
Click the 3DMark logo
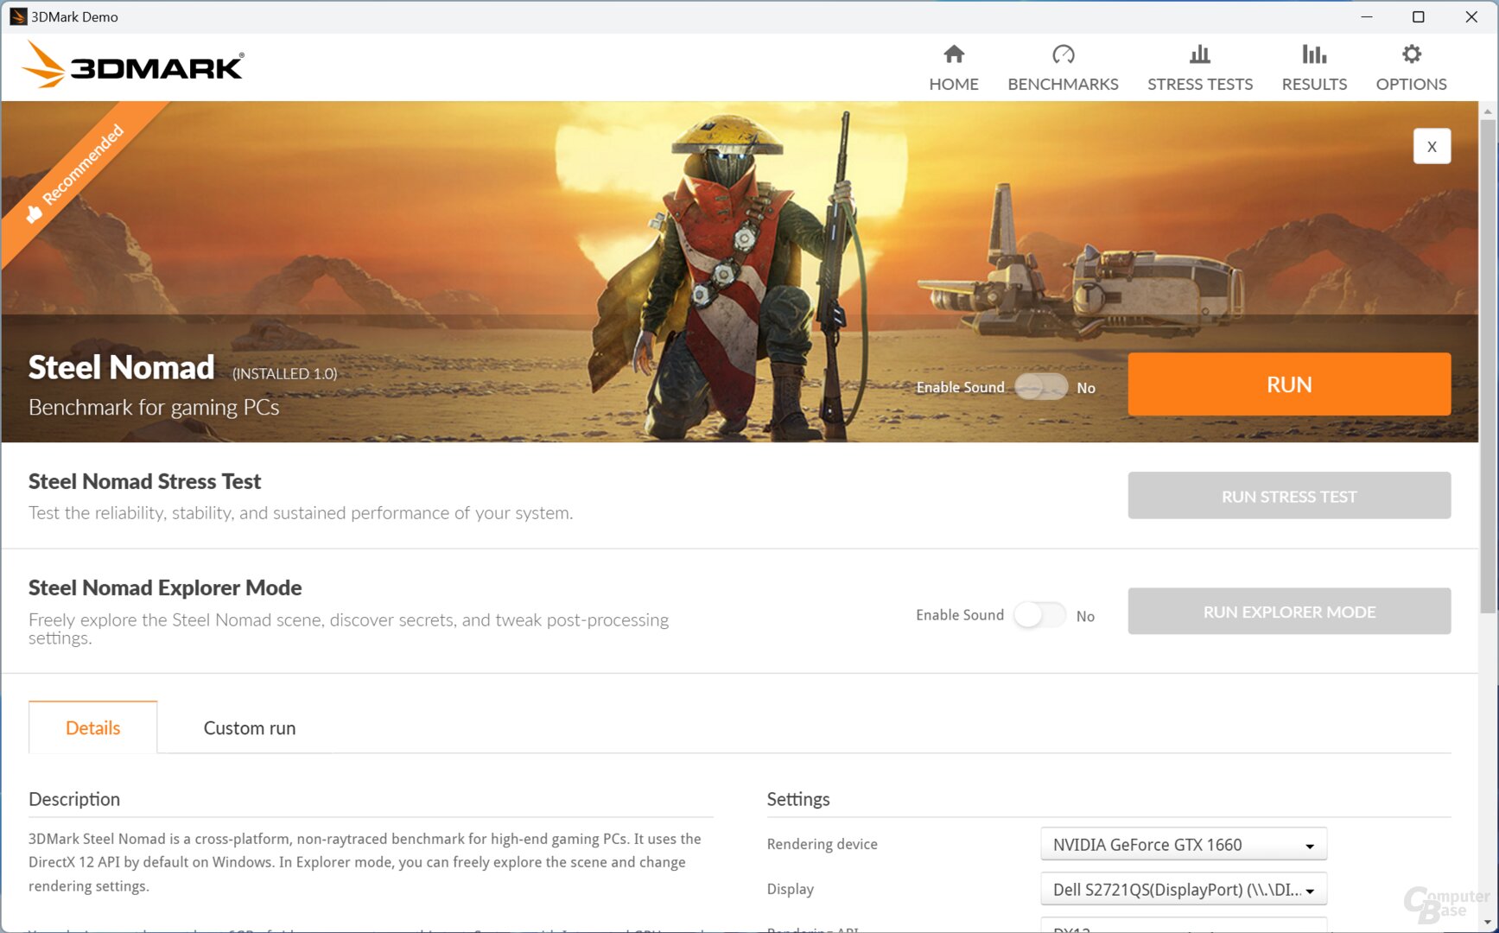[133, 65]
